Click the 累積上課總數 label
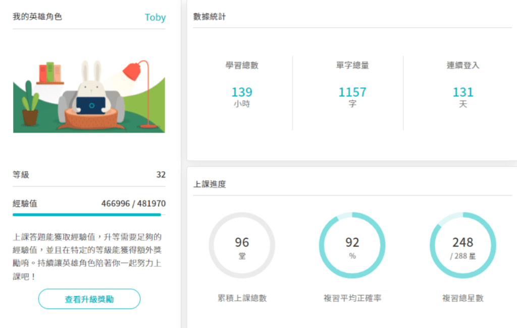This screenshot has height=328, width=517. 242,298
